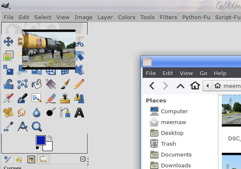This screenshot has width=241, height=169.
Task: Select the Flip tool
Action: tap(37, 72)
